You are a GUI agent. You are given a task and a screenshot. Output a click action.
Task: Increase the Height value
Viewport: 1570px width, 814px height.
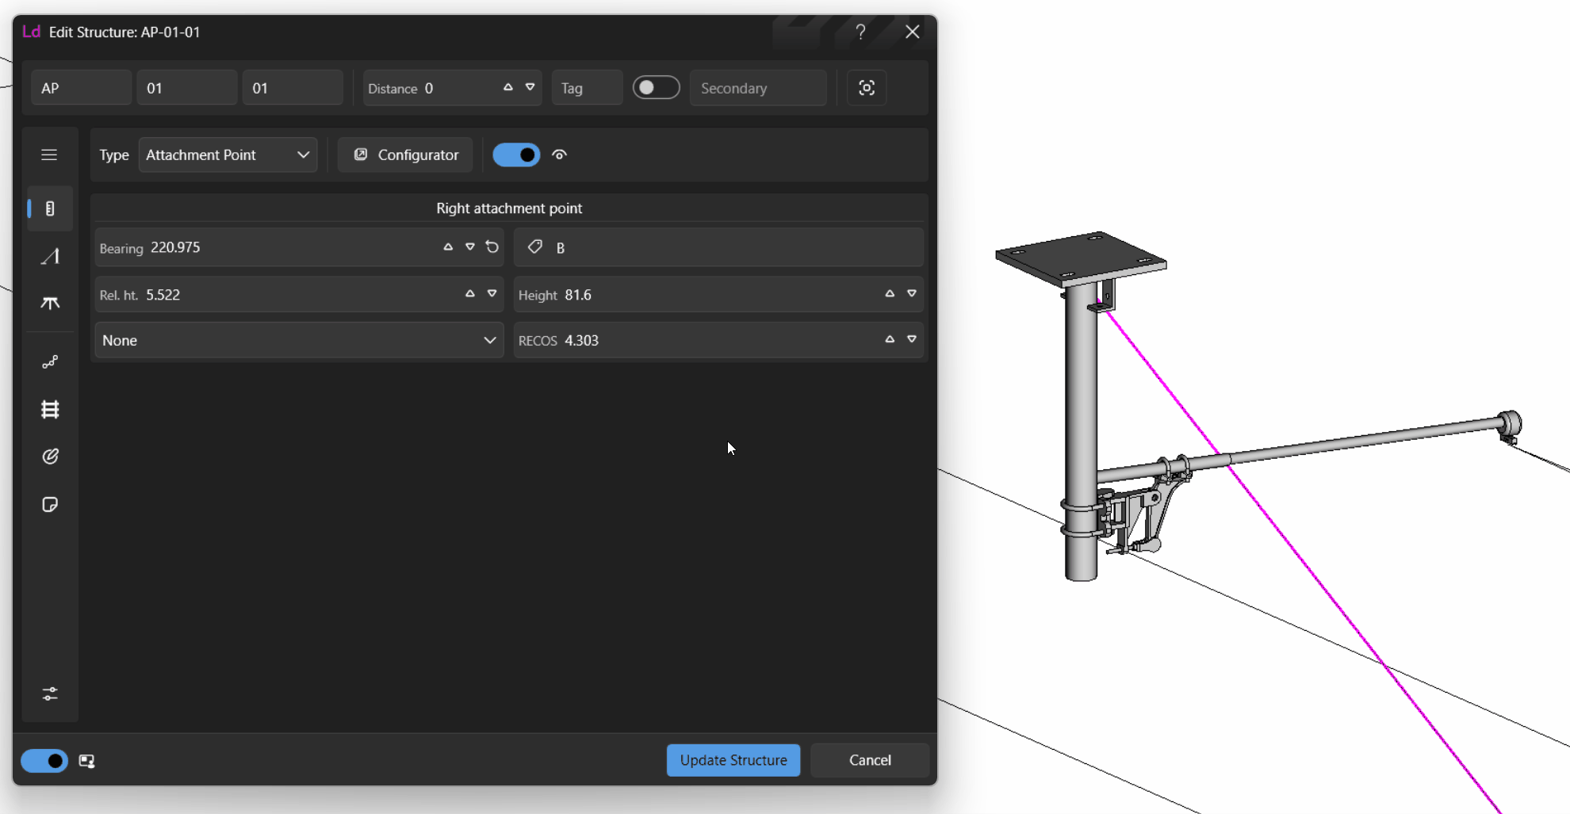click(x=890, y=293)
